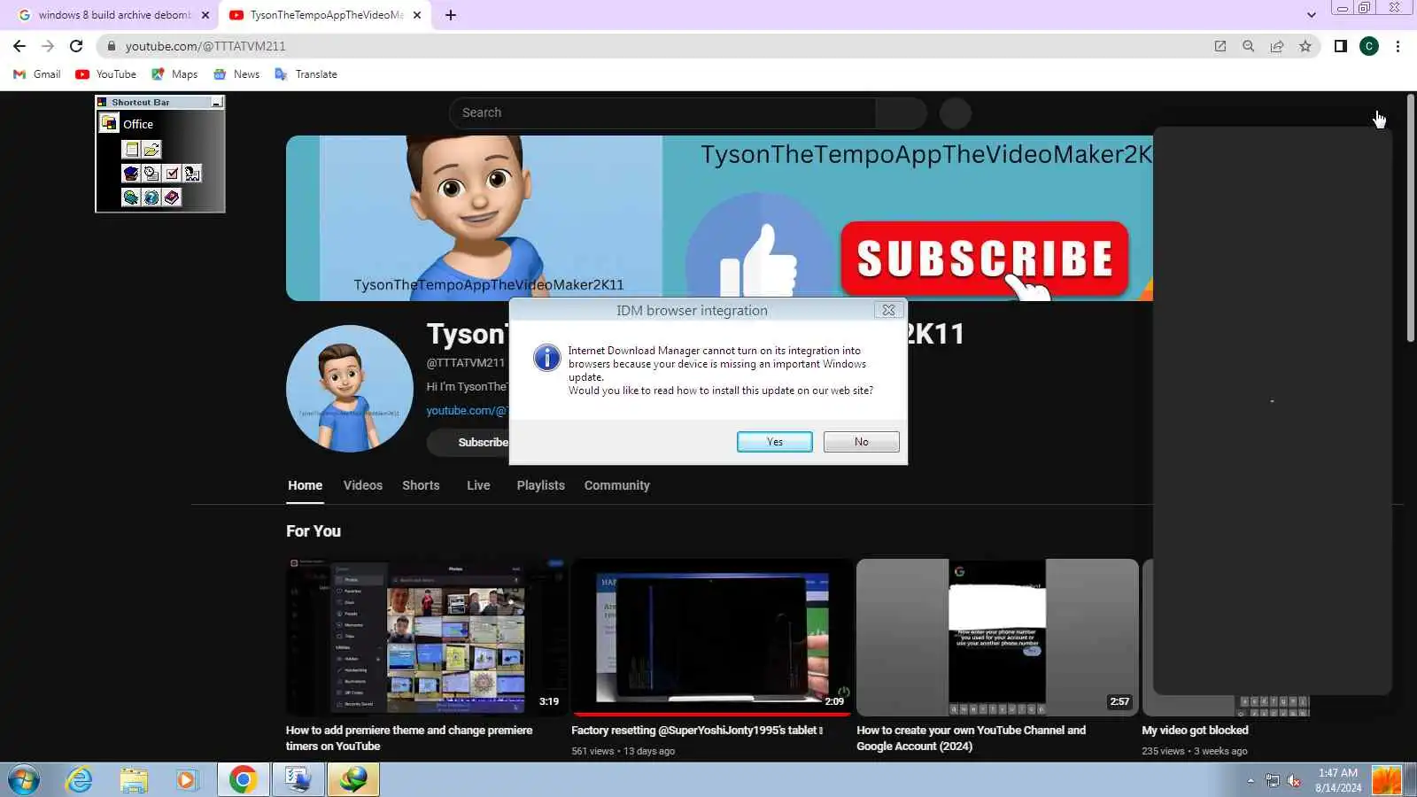Open Chrome three-dot menu
The width and height of the screenshot is (1417, 797).
(1398, 46)
